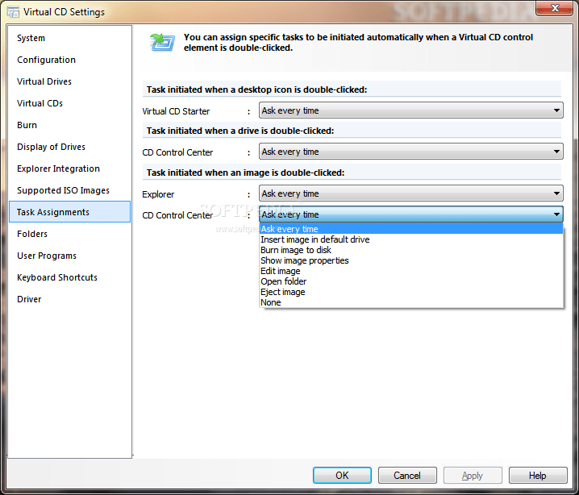Image resolution: width=579 pixels, height=495 pixels.
Task: Click the Apply button
Action: (x=473, y=476)
